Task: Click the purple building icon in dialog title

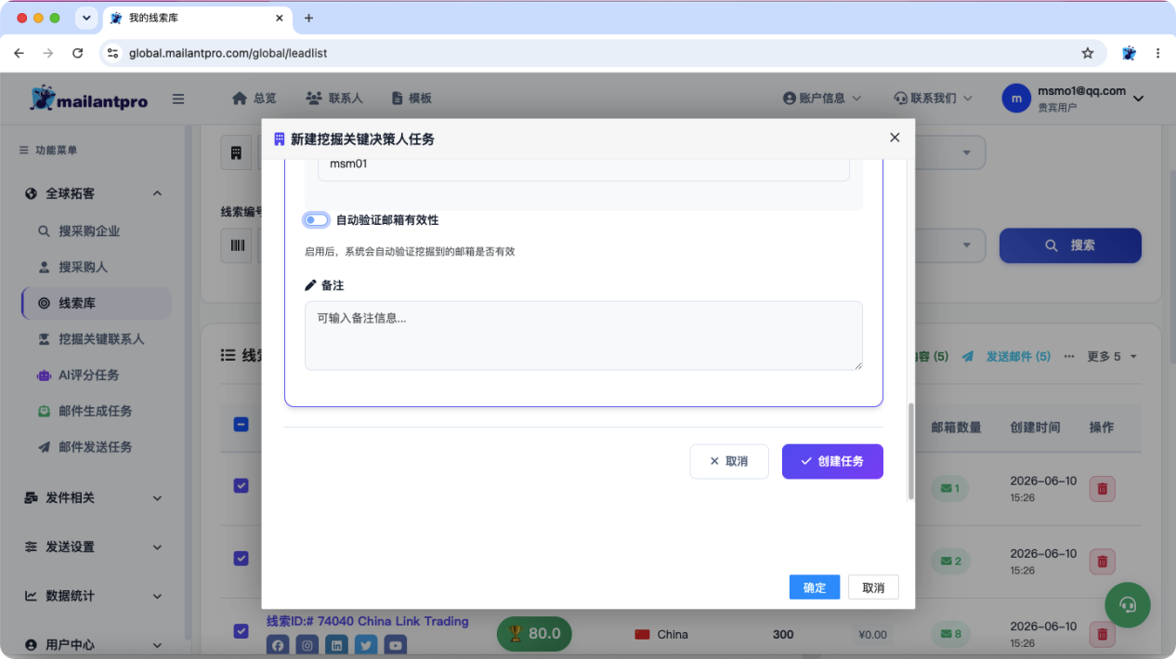Action: (x=279, y=139)
